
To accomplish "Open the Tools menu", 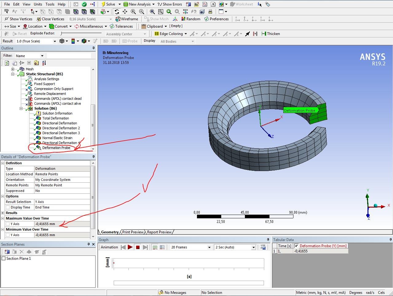I will [x=50, y=4].
